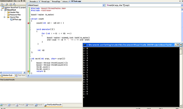Image resolution: width=183 pixels, height=109 pixels.
Task: Open the active files list arrow
Action: (180, 1)
